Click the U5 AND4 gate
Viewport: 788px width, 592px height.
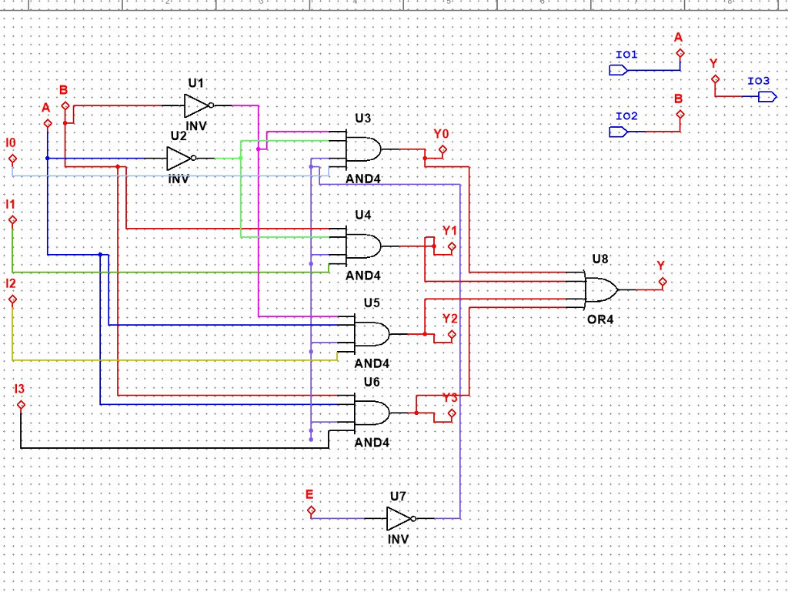pos(372,333)
